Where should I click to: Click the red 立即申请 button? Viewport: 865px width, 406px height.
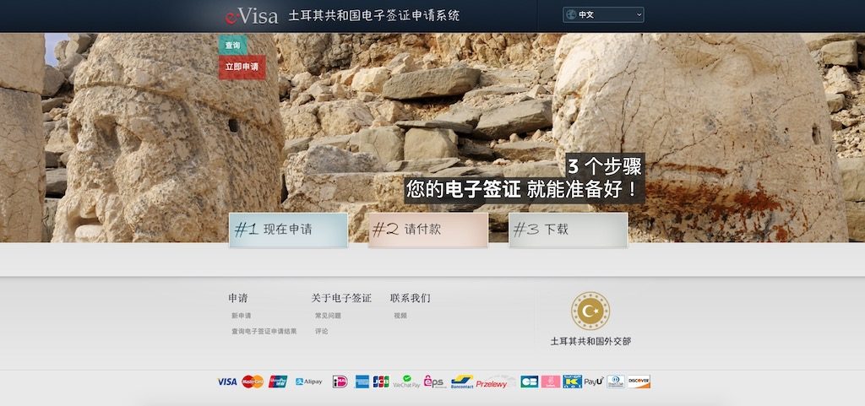pos(242,67)
